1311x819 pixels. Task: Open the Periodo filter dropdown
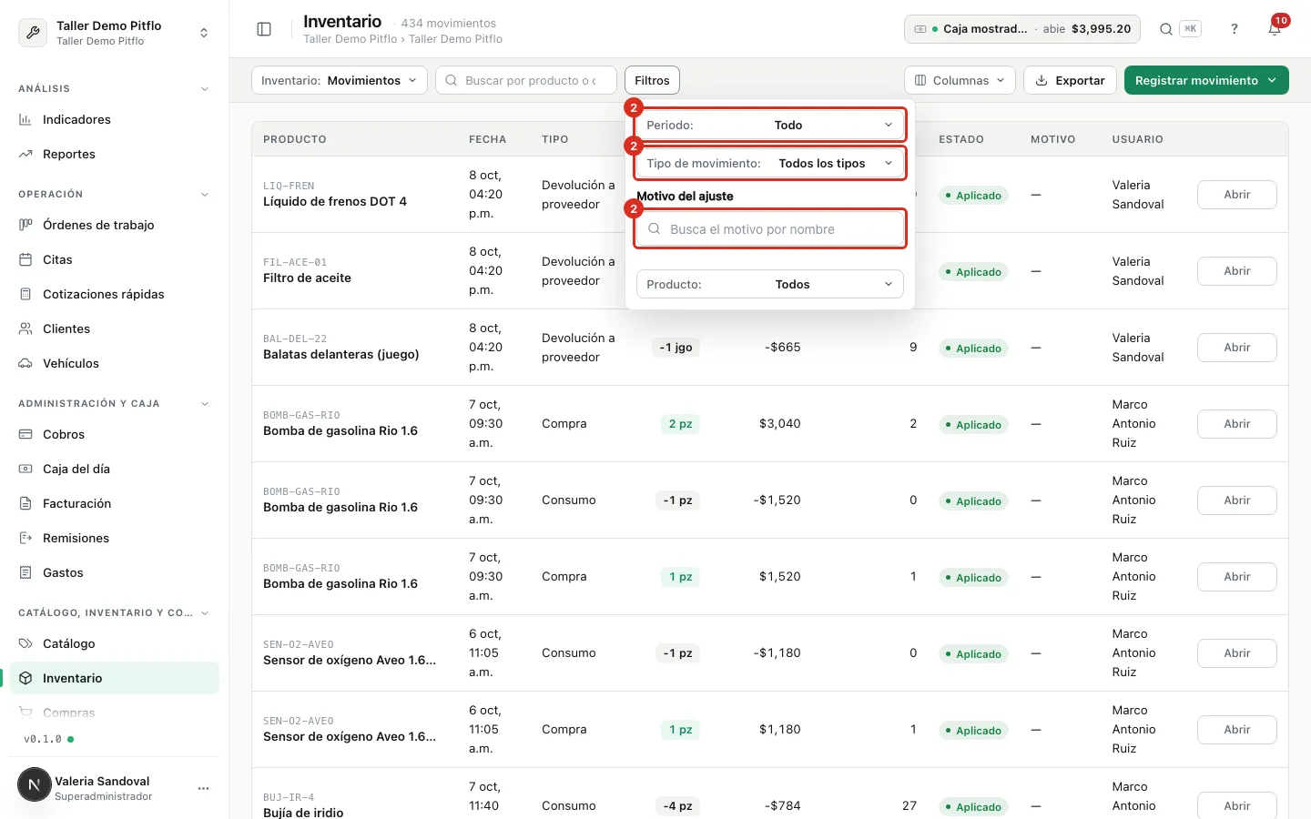[x=770, y=125]
